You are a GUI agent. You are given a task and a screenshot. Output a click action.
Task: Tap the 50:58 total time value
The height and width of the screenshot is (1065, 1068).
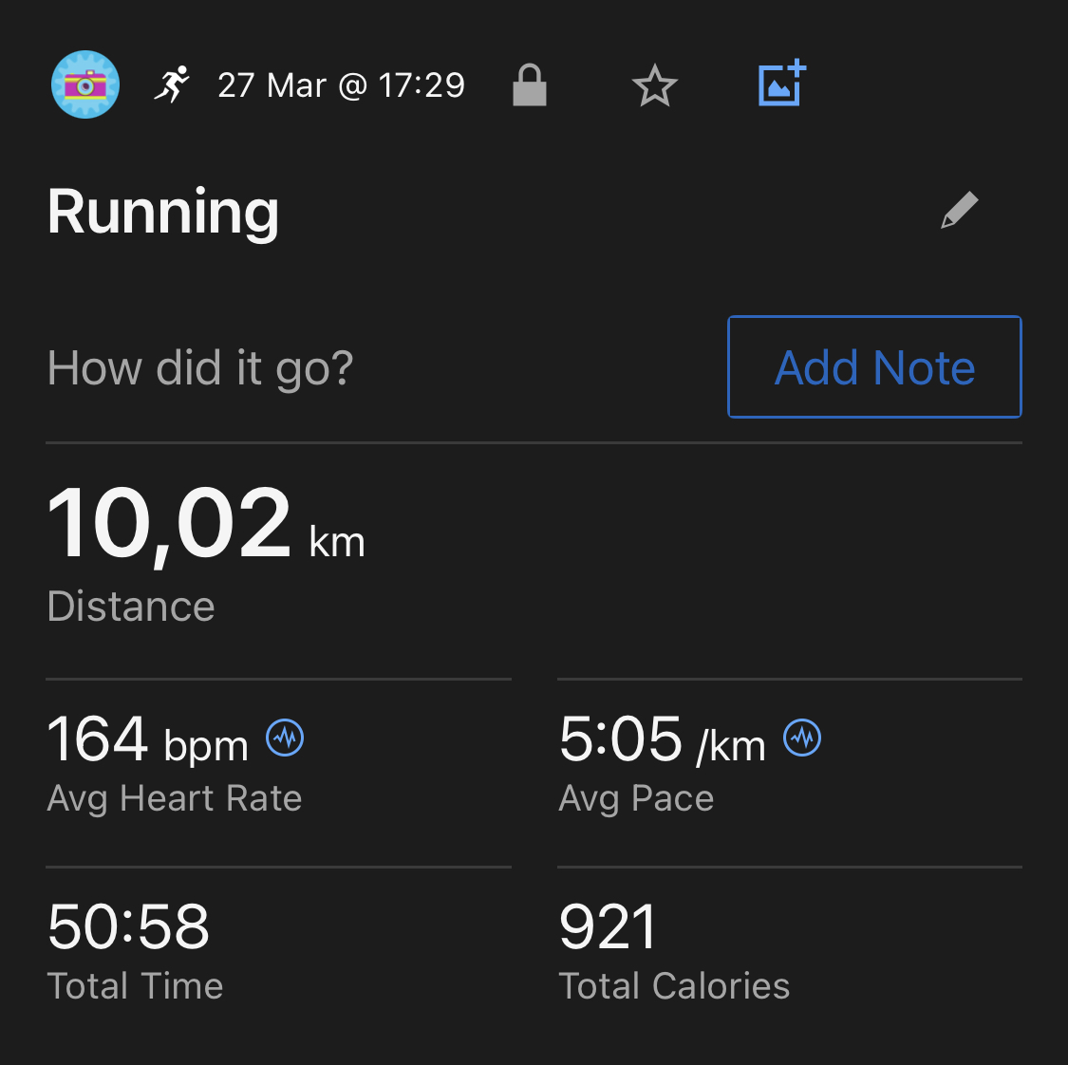pos(128,926)
